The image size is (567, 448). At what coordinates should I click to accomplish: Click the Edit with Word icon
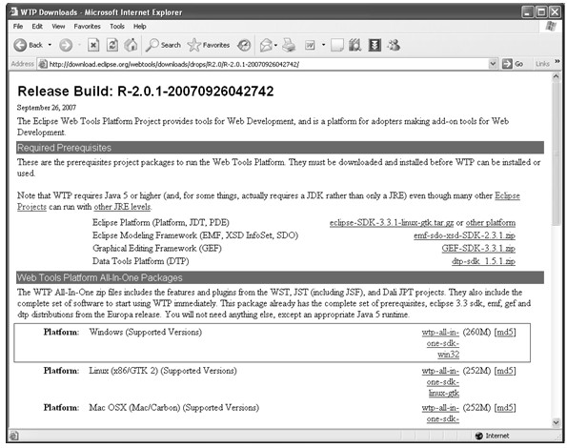(310, 45)
